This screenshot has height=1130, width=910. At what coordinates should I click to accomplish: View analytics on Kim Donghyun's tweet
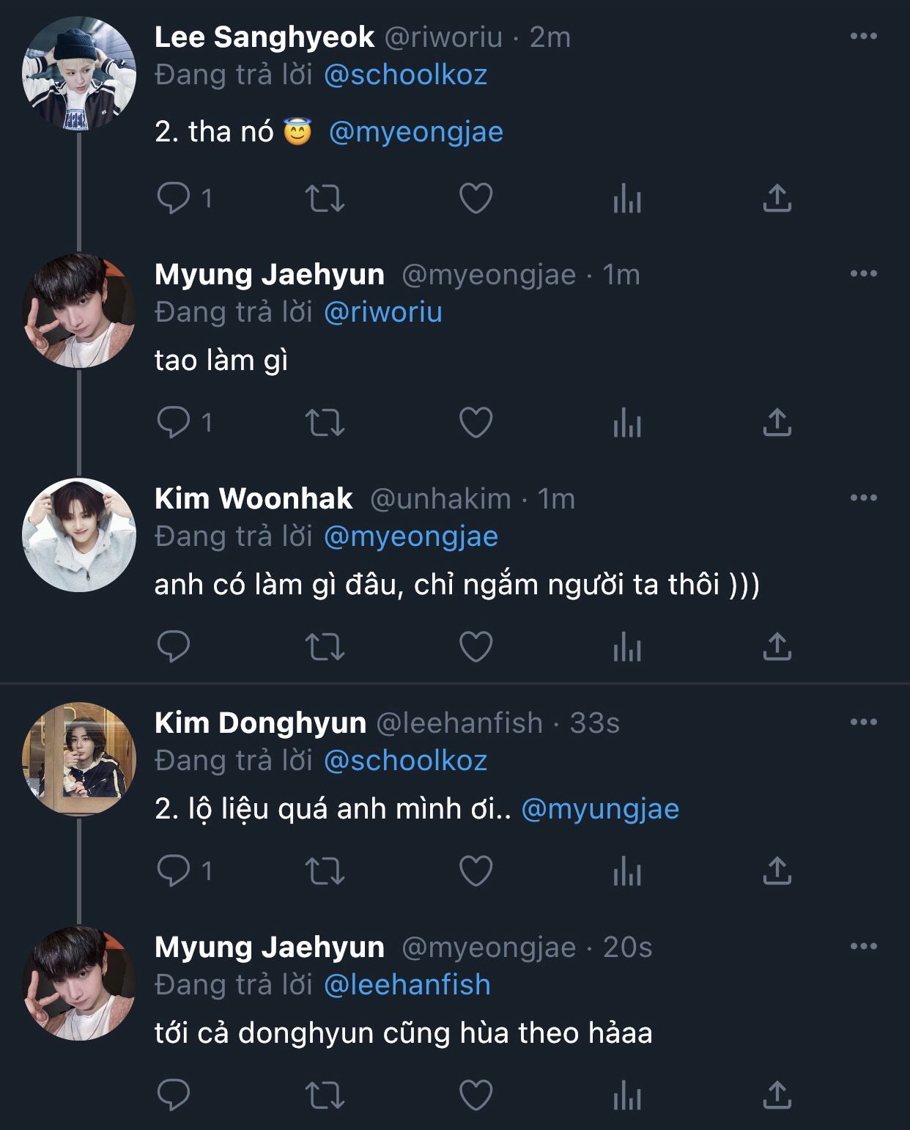click(626, 871)
